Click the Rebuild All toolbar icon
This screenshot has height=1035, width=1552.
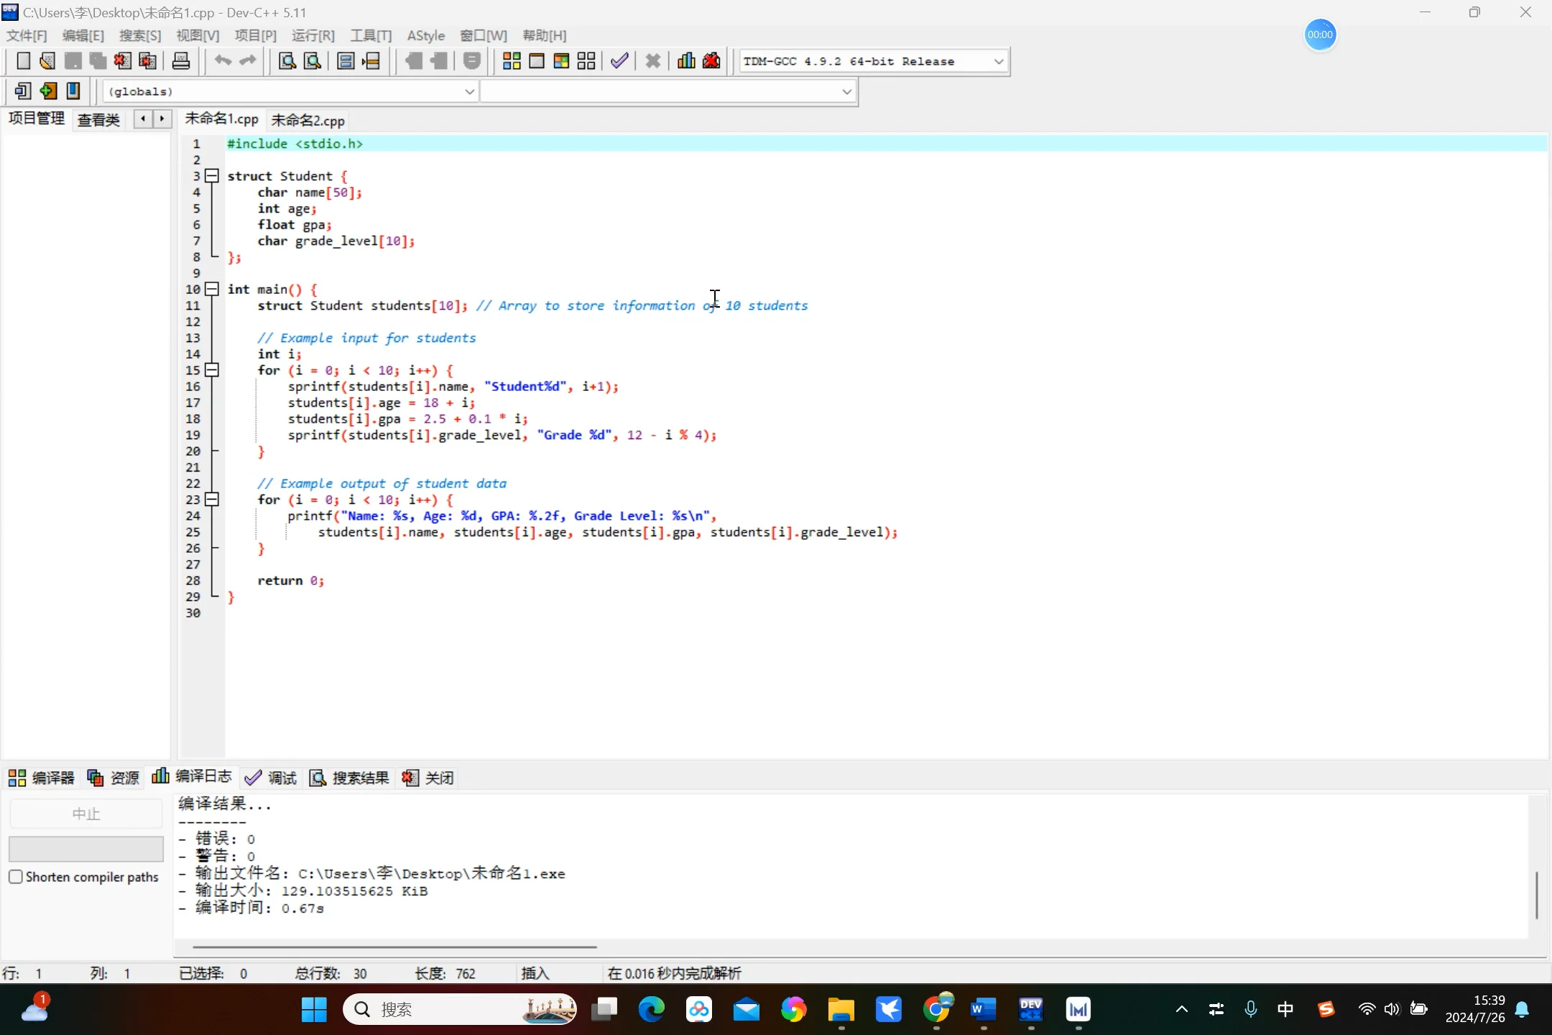(586, 61)
